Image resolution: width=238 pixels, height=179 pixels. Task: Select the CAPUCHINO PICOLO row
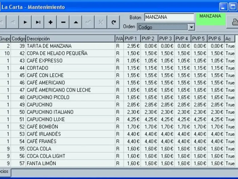pyautogui.click(x=117, y=97)
